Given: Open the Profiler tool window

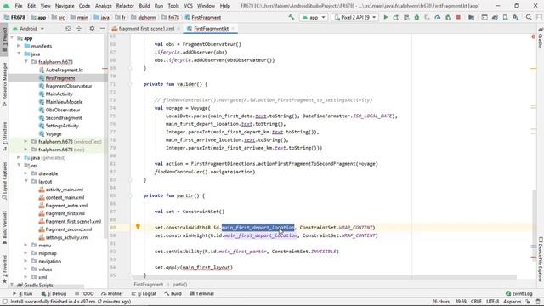Looking at the screenshot, I should click(x=112, y=293).
